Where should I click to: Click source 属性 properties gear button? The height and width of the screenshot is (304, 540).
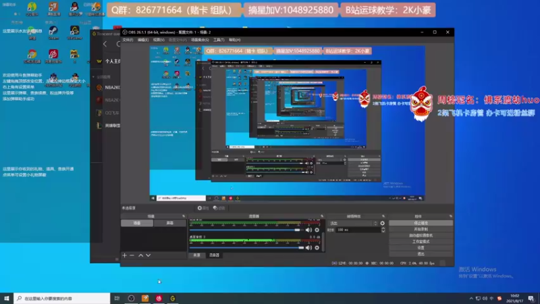tap(203, 208)
